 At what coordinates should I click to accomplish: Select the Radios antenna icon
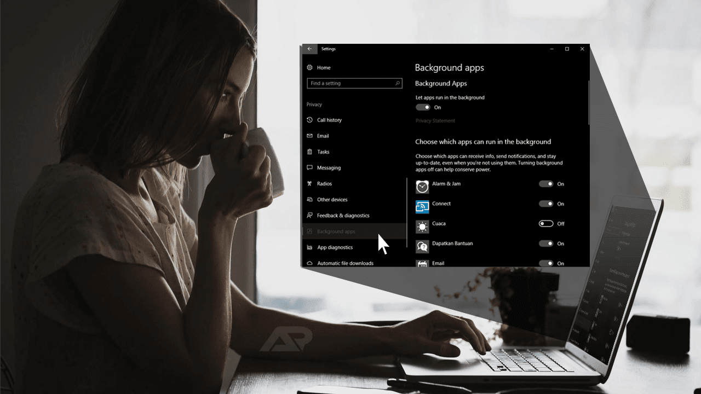pos(310,183)
